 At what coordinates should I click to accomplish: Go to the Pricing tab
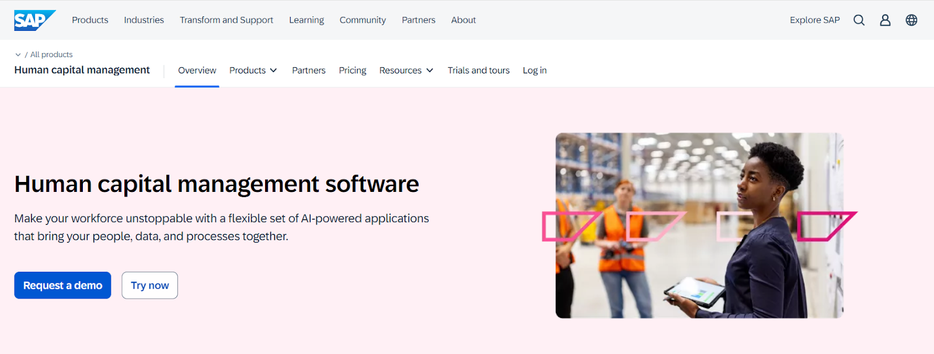353,71
